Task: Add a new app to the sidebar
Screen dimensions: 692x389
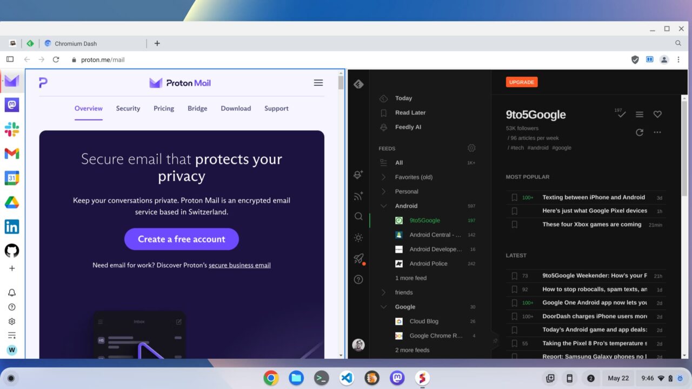Action: click(x=12, y=269)
